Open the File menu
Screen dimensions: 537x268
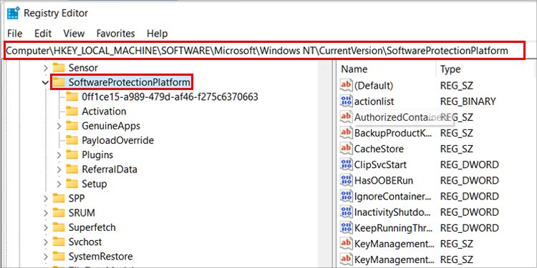pos(14,34)
